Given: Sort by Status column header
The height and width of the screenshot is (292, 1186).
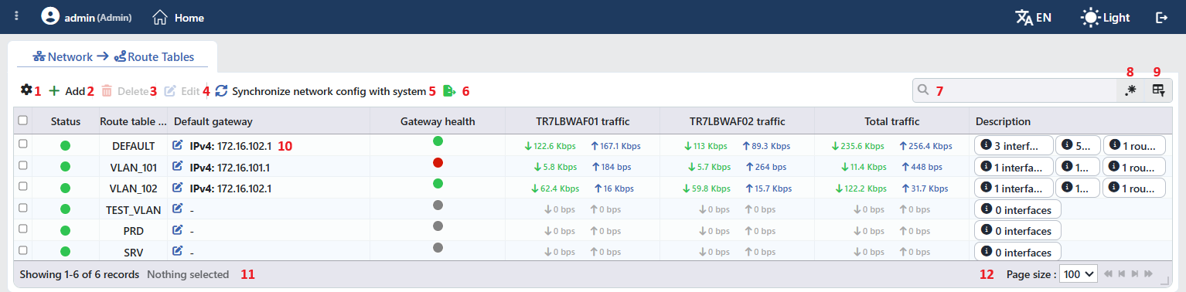Looking at the screenshot, I should (66, 121).
